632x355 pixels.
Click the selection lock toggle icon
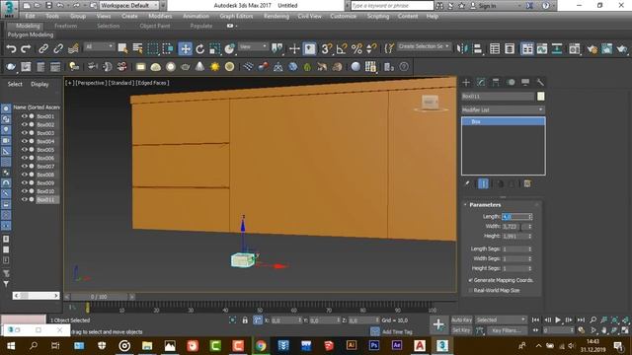click(245, 320)
